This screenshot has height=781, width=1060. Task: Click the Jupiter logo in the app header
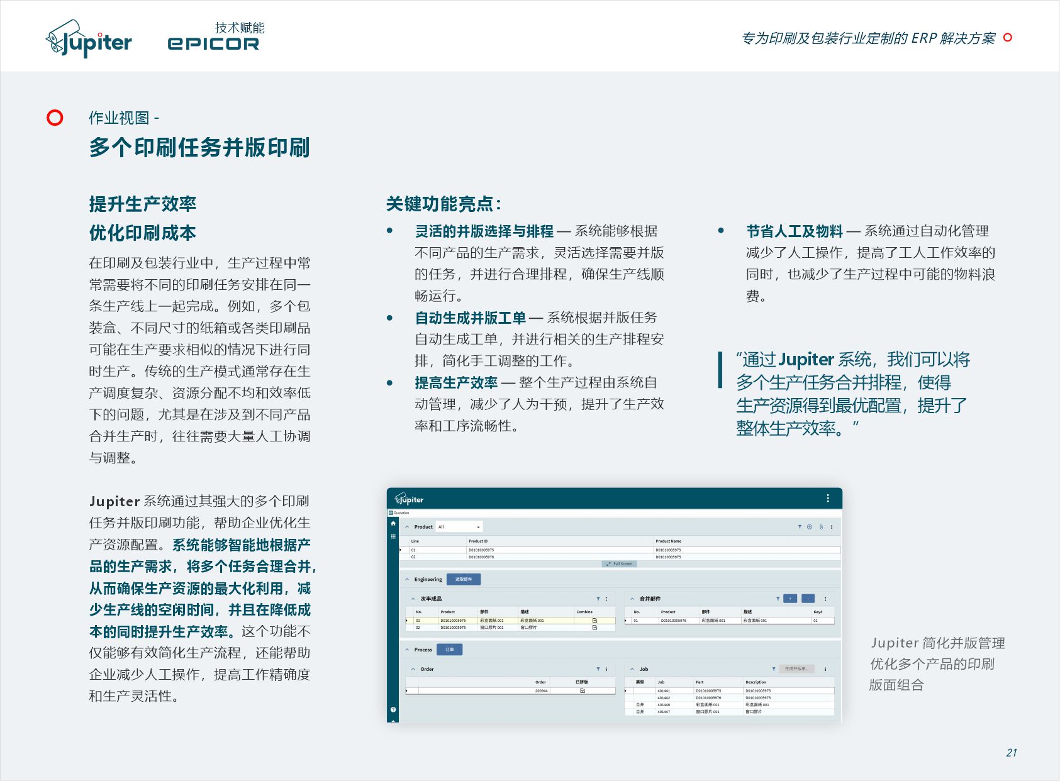(409, 499)
